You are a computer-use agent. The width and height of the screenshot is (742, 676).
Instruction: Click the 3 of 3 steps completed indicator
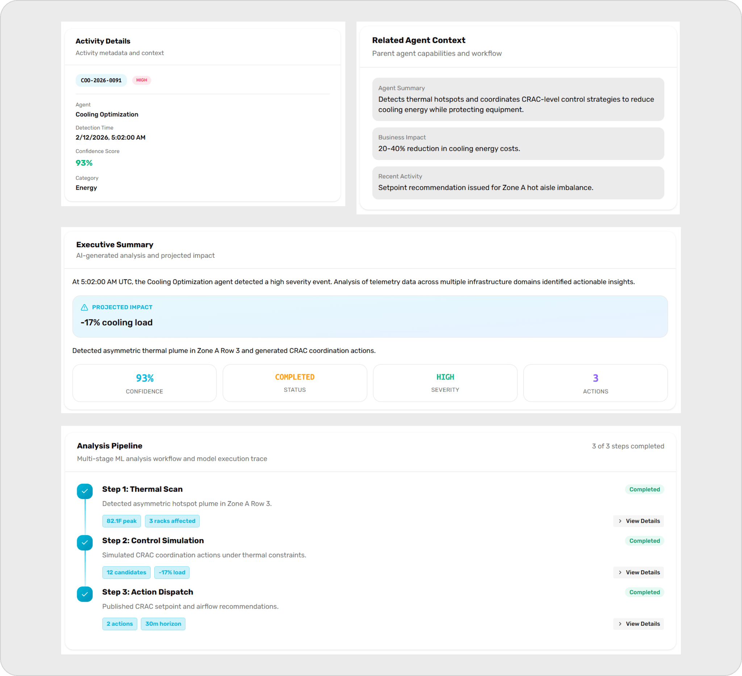(x=628, y=446)
